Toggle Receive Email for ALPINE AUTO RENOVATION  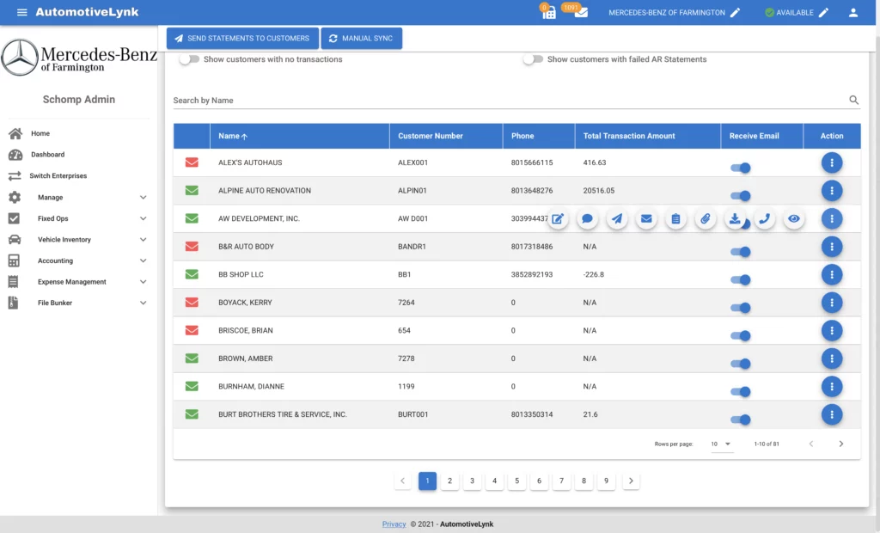tap(740, 195)
